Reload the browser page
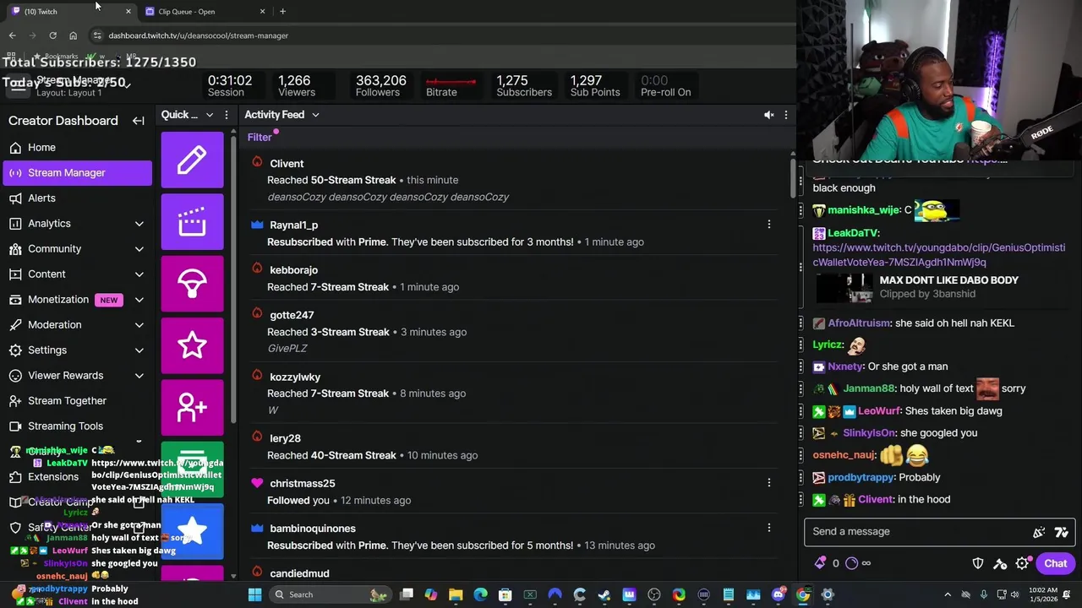The image size is (1082, 608). click(x=52, y=35)
